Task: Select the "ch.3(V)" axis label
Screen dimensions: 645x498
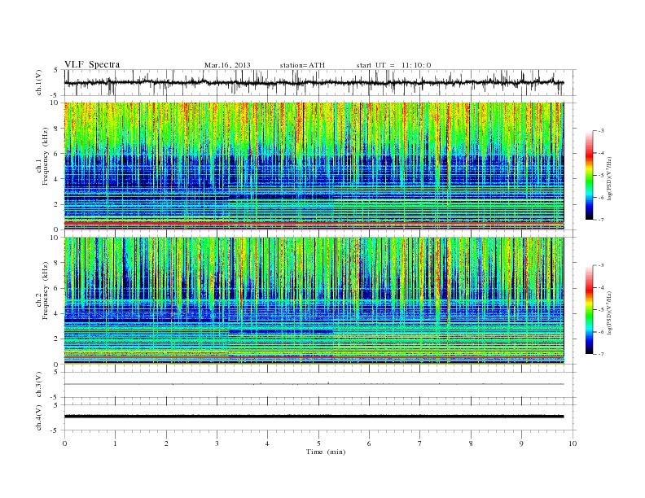Action: click(38, 385)
